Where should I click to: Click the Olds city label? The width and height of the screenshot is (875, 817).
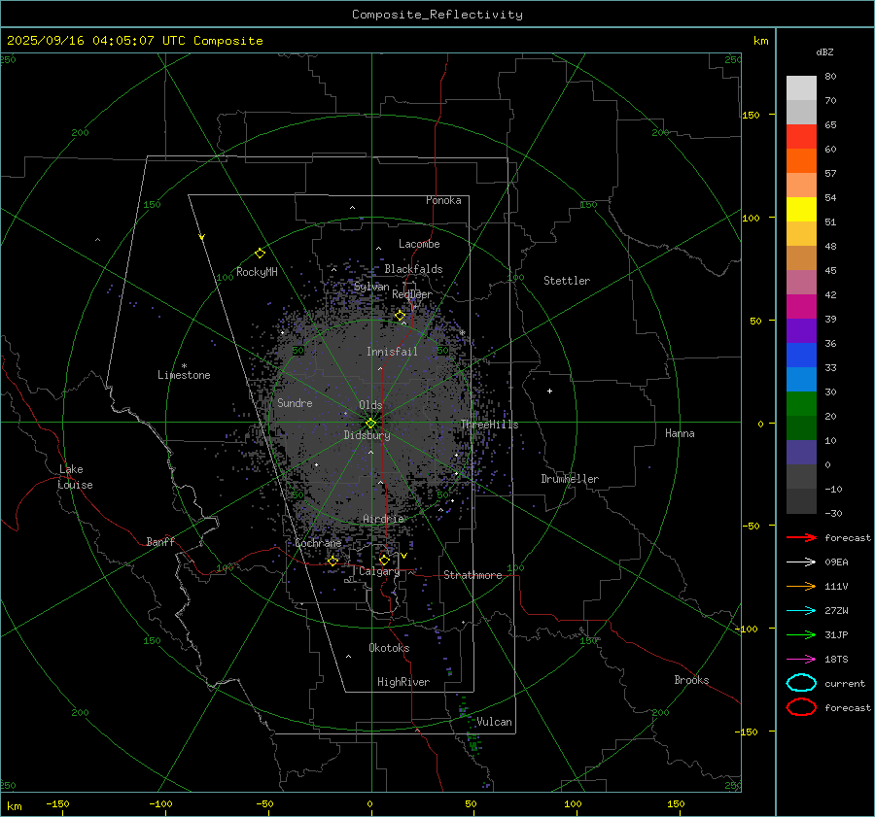[x=370, y=405]
